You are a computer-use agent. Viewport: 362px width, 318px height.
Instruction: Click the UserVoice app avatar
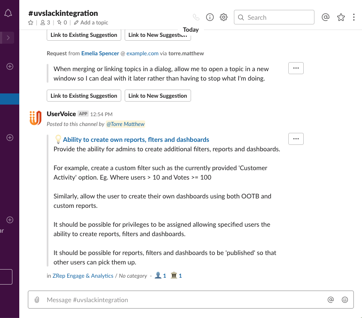click(36, 118)
